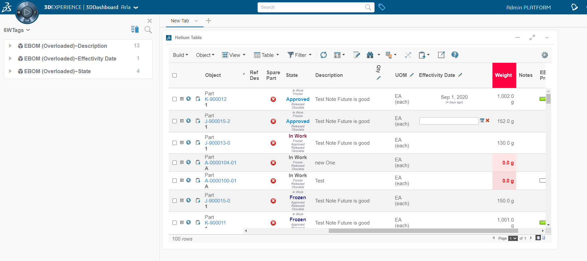
Task: Click the edit mode pencil icon
Action: [x=356, y=55]
